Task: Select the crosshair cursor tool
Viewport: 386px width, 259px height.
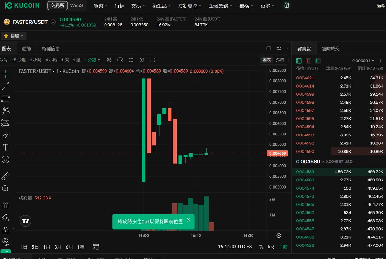Action: 5,74
